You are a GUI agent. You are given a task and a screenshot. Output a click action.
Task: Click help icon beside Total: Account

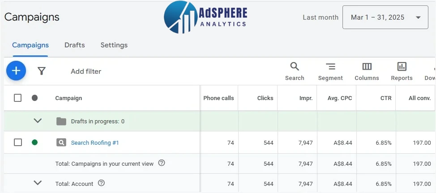point(102,183)
